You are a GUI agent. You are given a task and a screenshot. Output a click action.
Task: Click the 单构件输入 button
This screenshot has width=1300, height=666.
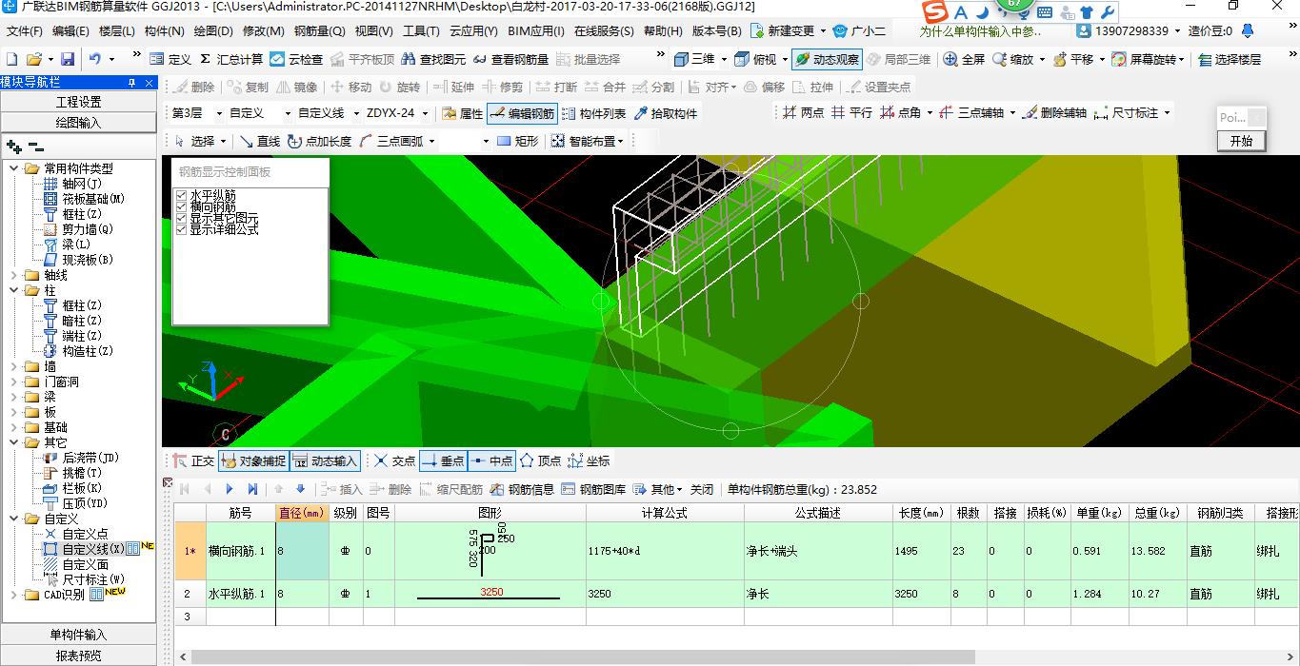tap(78, 635)
